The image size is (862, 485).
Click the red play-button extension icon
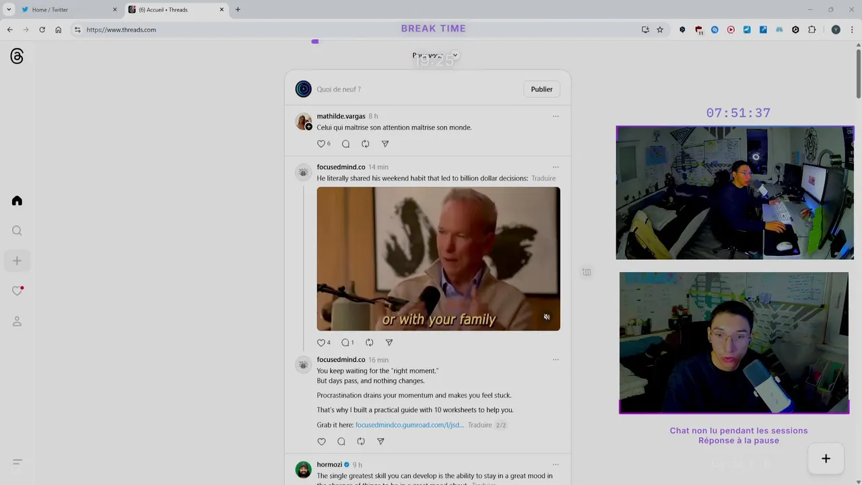(x=731, y=30)
